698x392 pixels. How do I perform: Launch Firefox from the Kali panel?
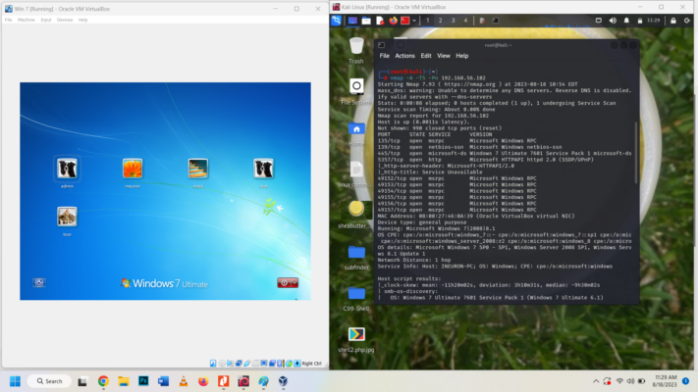pos(393,21)
